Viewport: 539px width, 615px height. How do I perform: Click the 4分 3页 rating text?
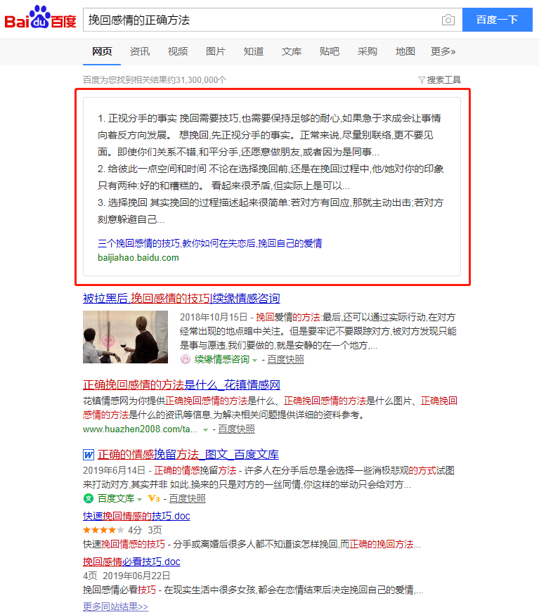(145, 530)
